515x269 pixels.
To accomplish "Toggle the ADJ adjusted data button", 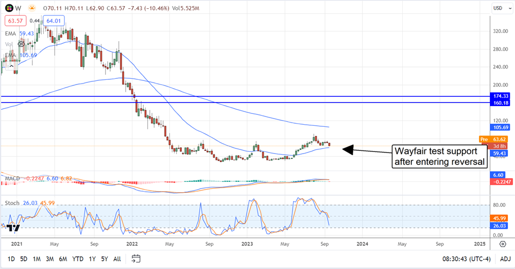I will tap(505, 259).
